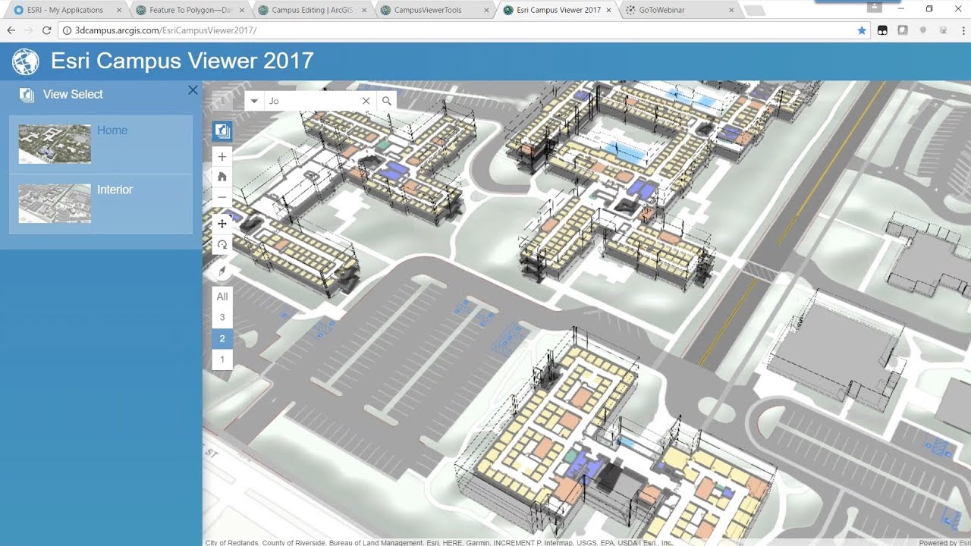This screenshot has height=546, width=971.
Task: Close the GoToWebinar tab
Action: point(731,11)
